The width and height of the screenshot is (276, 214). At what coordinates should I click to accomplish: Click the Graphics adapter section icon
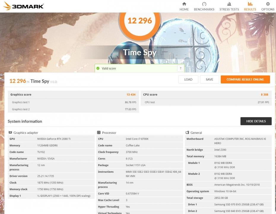coord(10,133)
